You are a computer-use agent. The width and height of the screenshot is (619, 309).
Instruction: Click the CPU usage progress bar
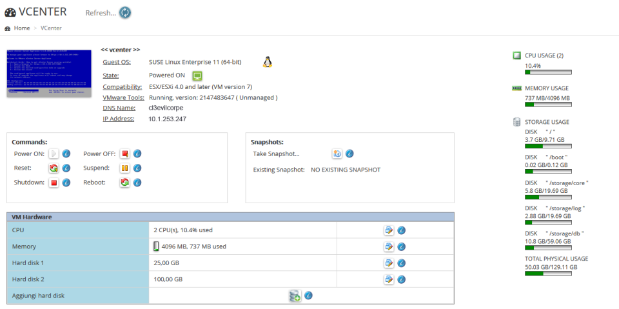click(548, 72)
